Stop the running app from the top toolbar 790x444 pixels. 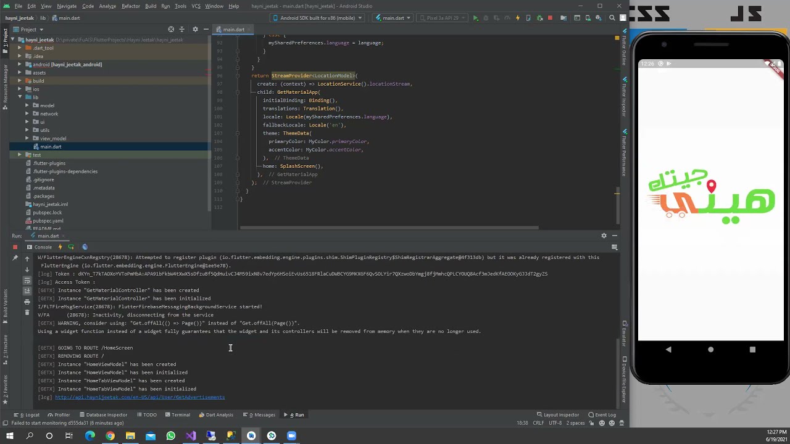(x=550, y=18)
